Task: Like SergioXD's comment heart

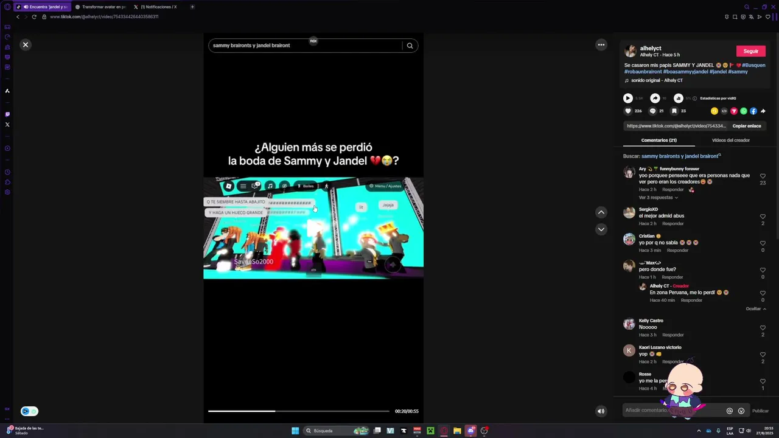Action: pyautogui.click(x=763, y=217)
